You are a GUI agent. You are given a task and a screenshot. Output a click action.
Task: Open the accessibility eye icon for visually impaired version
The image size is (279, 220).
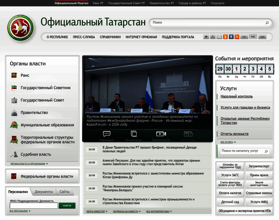[206, 37]
